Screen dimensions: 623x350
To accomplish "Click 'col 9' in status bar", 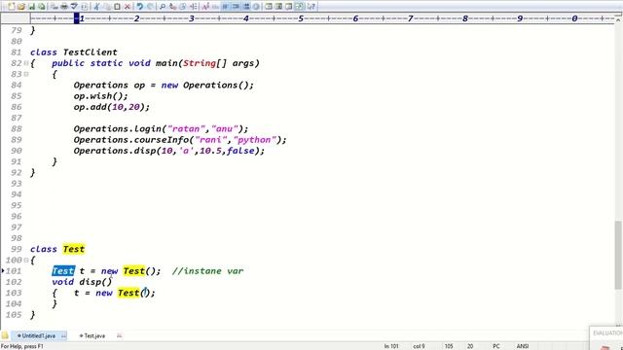I will coord(419,346).
